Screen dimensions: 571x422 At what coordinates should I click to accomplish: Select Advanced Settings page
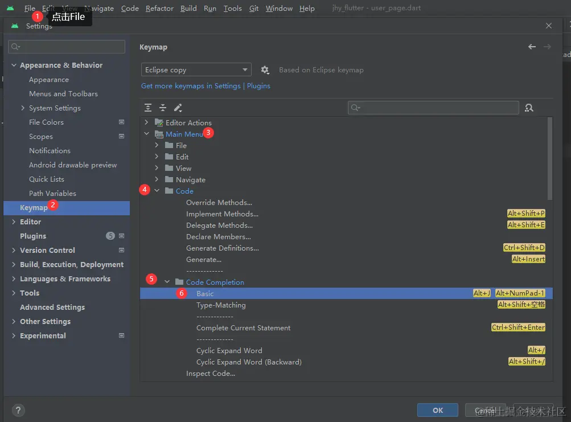52,307
